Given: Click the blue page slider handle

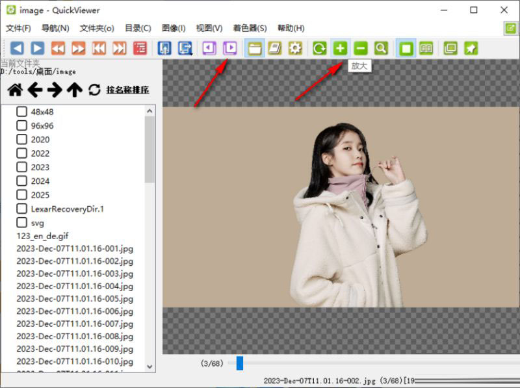Looking at the screenshot, I should (x=240, y=363).
